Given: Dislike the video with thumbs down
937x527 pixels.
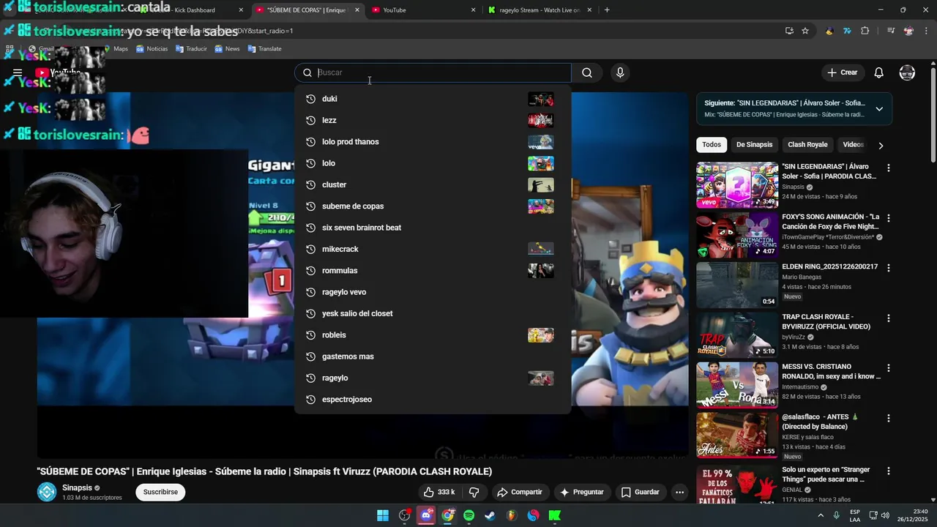Looking at the screenshot, I should coord(474,492).
